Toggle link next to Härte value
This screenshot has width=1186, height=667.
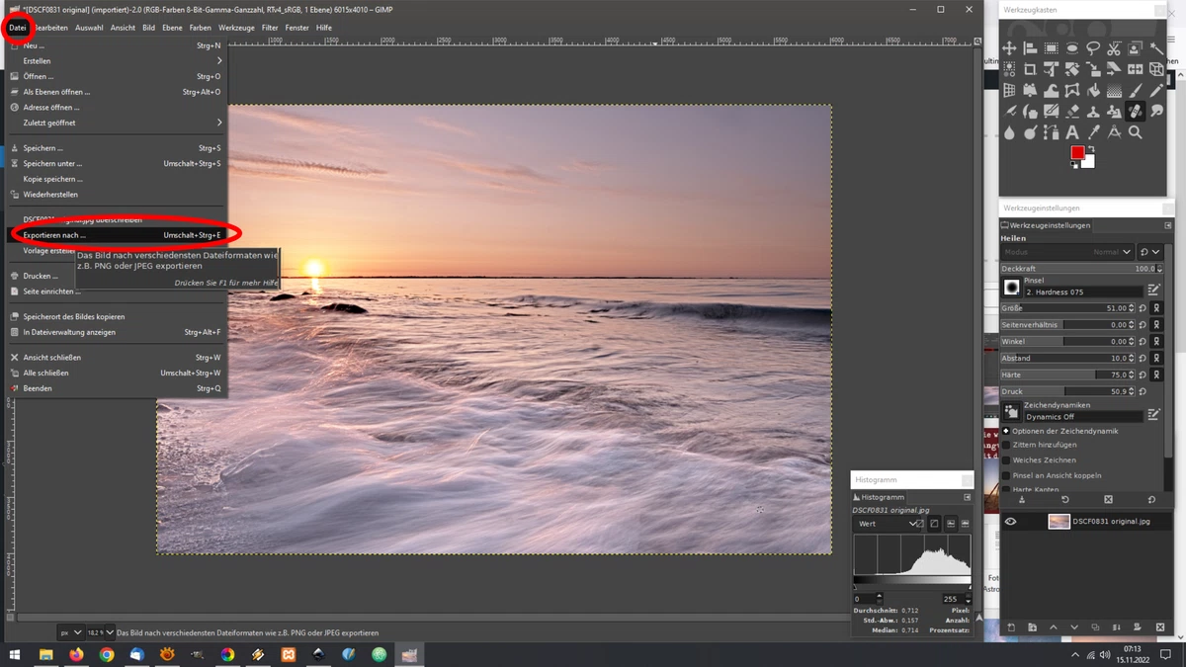(1156, 375)
